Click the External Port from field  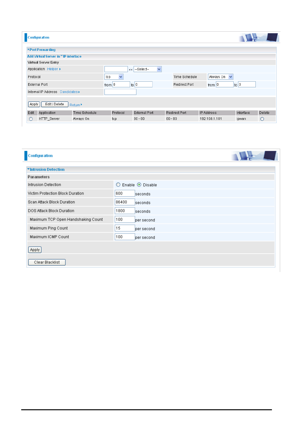(x=121, y=84)
